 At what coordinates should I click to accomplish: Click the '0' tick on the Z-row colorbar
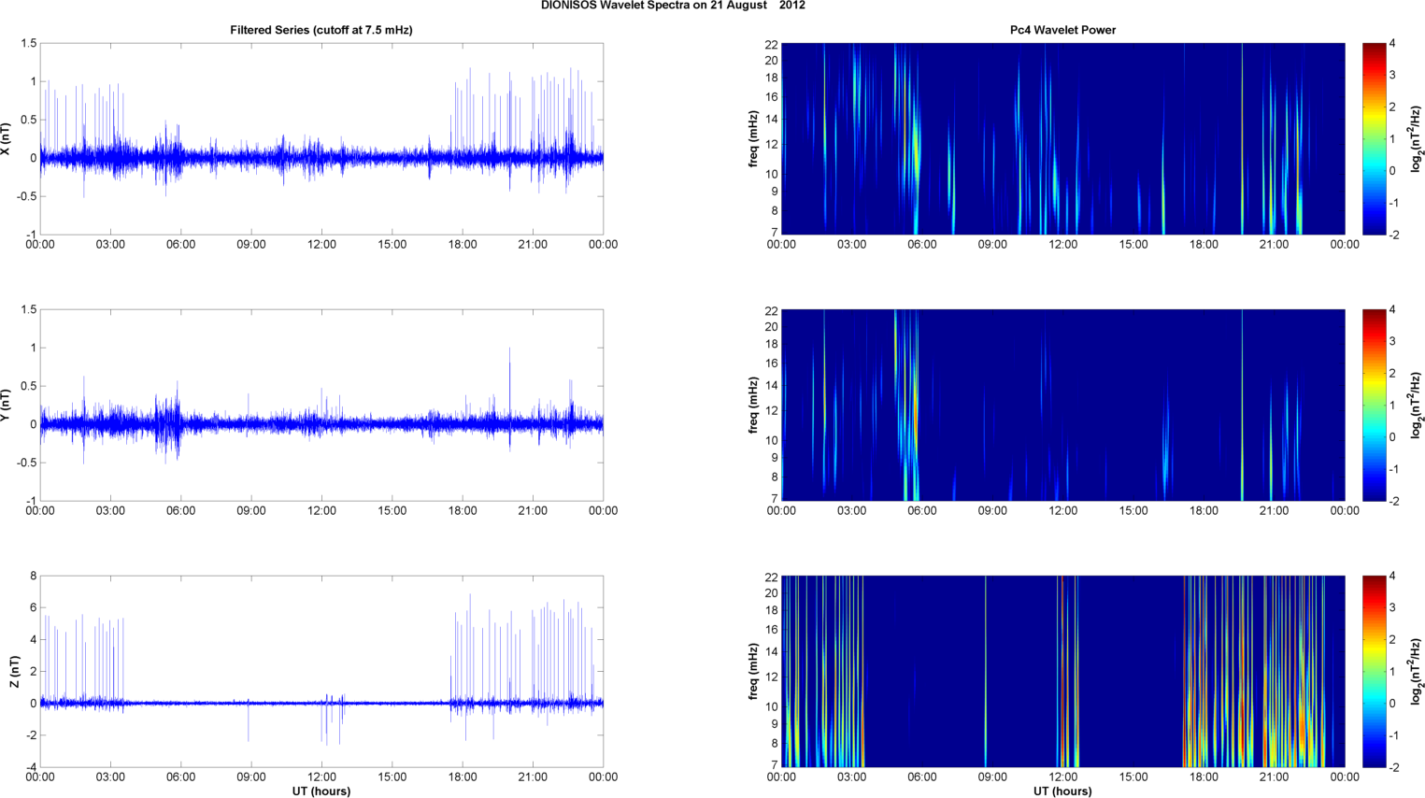(x=1392, y=704)
